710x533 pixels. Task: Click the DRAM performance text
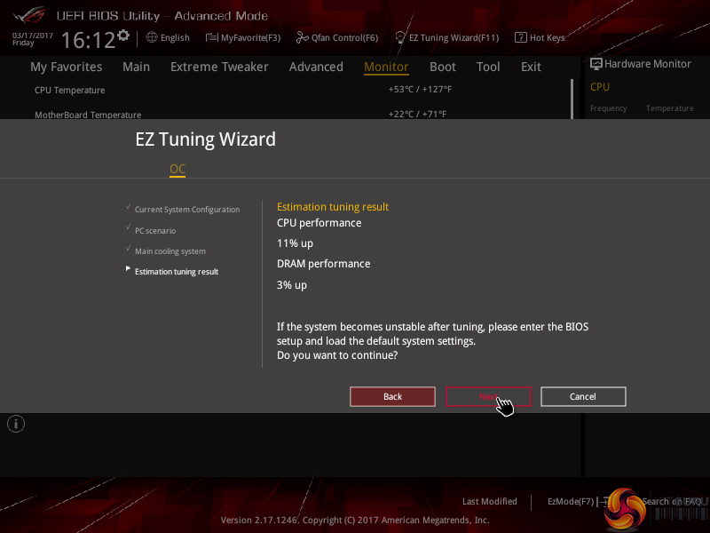click(323, 264)
